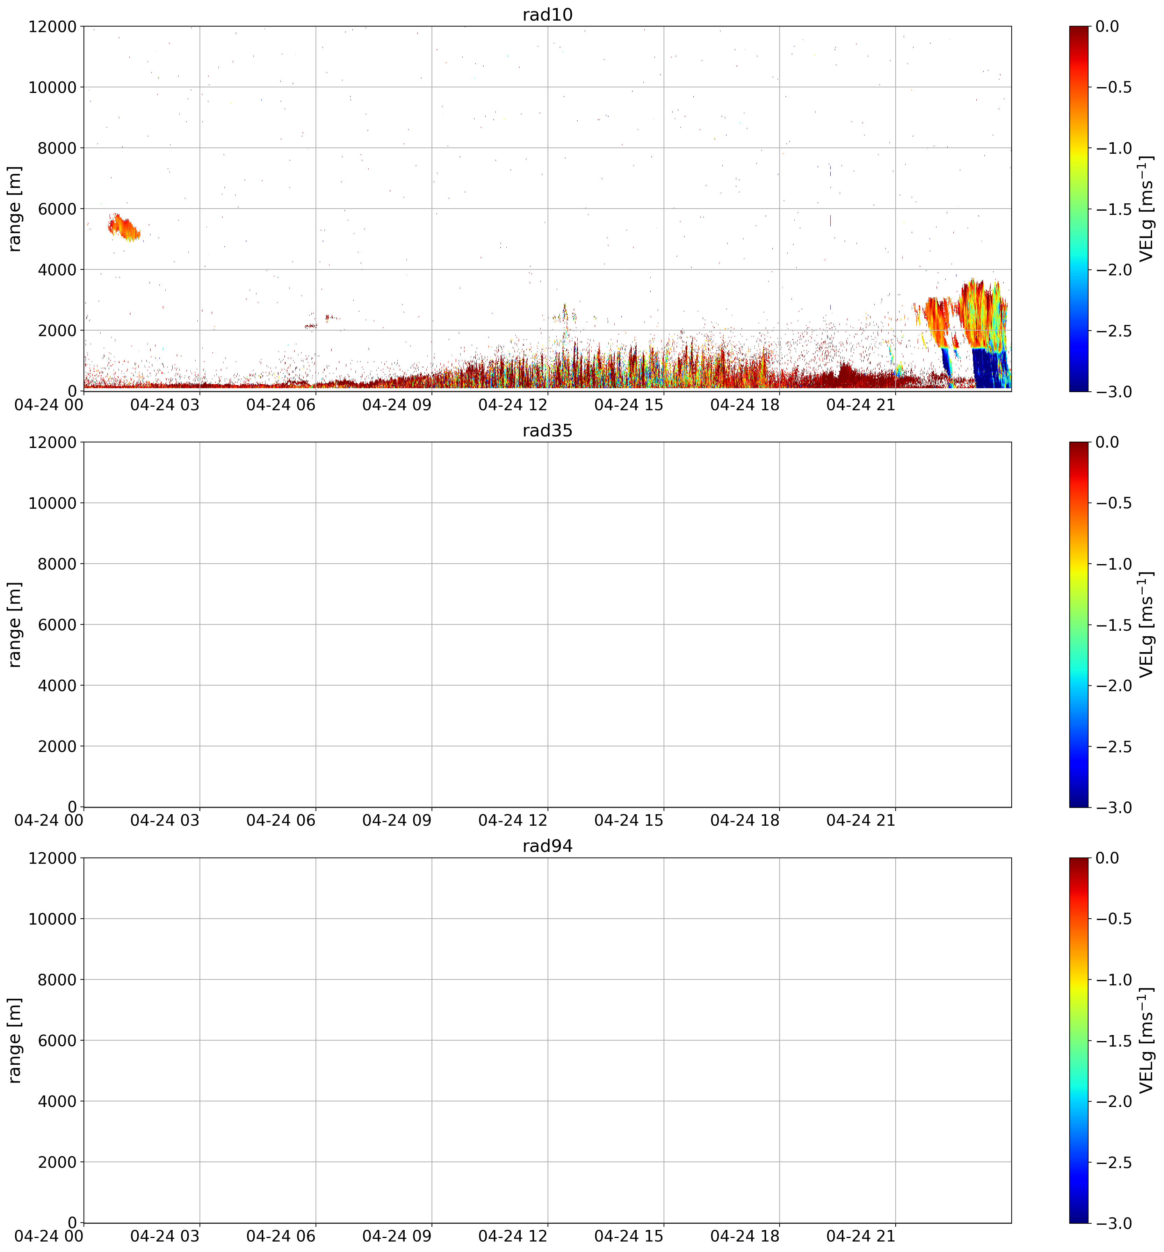Image resolution: width=1164 pixels, height=1252 pixels.
Task: Click the 6000 y-tick label of rad10
Action: [57, 209]
